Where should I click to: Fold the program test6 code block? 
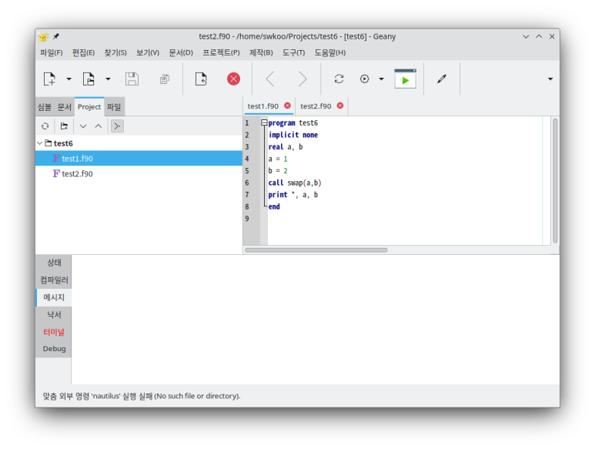[264, 122]
